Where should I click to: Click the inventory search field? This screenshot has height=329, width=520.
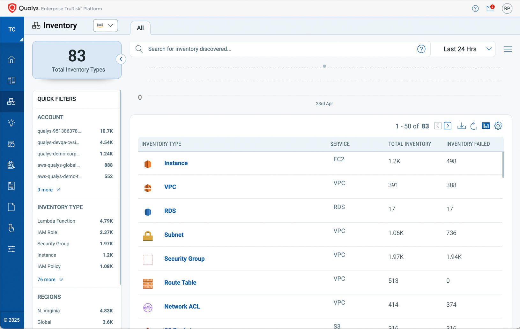(280, 49)
